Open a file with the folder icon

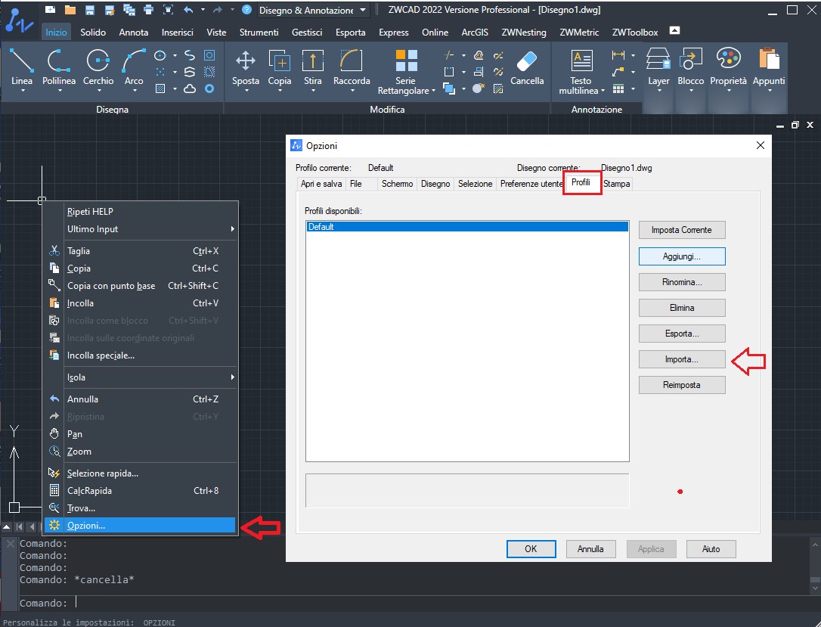(x=70, y=9)
